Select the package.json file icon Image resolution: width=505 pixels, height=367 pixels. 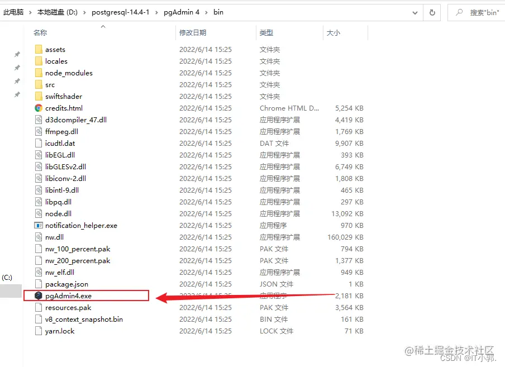point(39,284)
